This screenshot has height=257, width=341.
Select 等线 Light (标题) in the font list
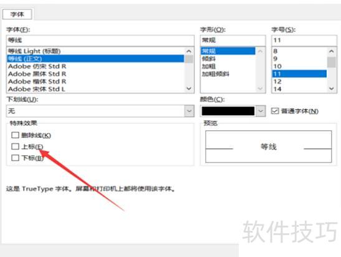coord(95,51)
